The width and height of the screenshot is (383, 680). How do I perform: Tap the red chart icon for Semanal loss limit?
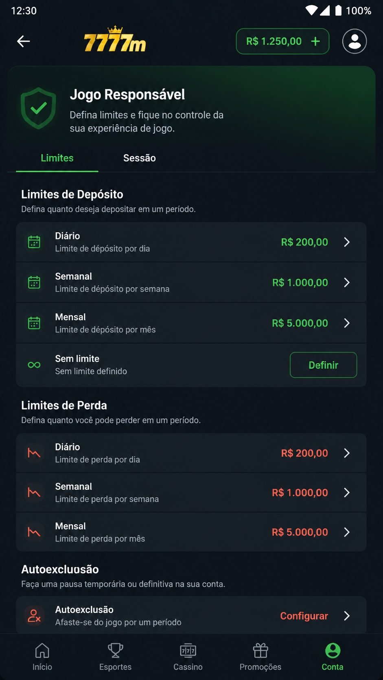(34, 493)
